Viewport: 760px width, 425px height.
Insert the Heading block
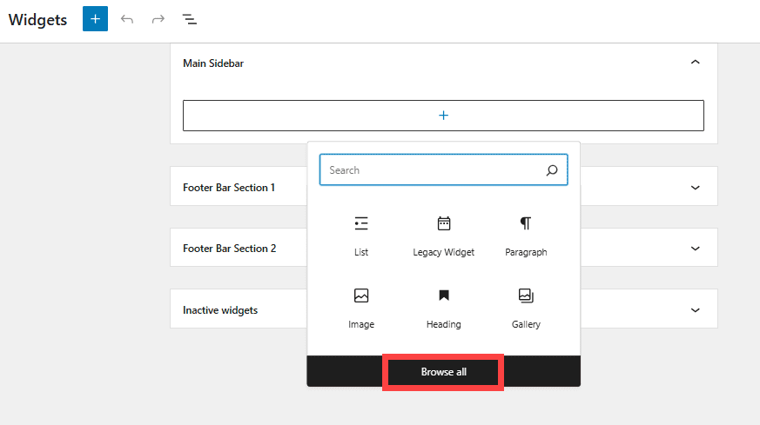point(443,307)
